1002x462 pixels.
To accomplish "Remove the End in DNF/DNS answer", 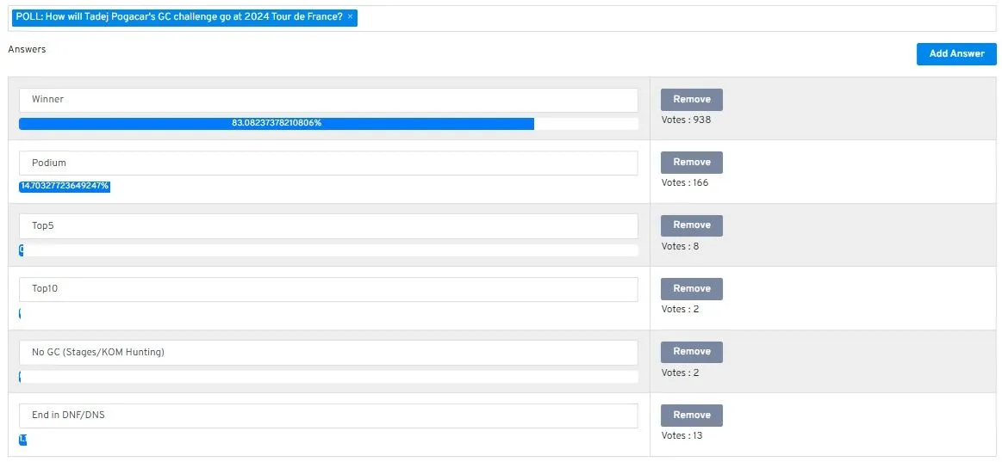I will (692, 416).
